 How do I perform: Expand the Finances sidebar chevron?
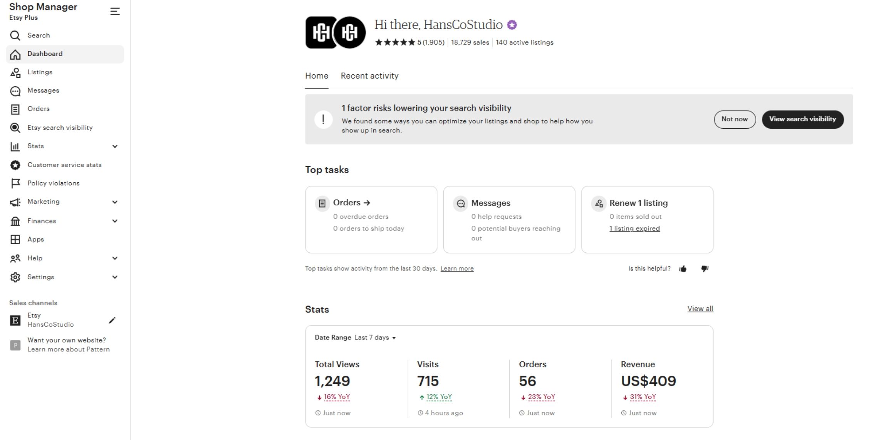coord(115,221)
